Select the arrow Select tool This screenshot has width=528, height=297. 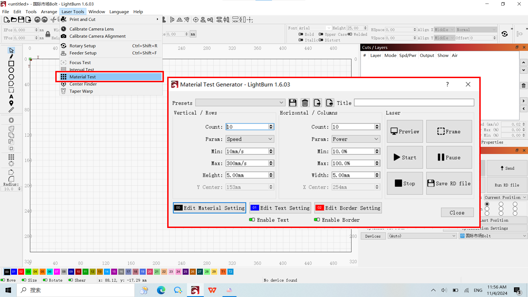pos(11,51)
